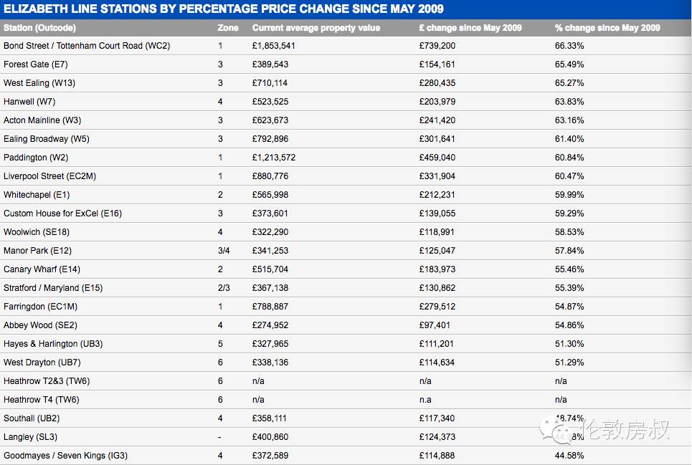Screen dimensions: 692x465
Task: Select 'Canary Wharf (E14)' station name
Action: [x=42, y=269]
